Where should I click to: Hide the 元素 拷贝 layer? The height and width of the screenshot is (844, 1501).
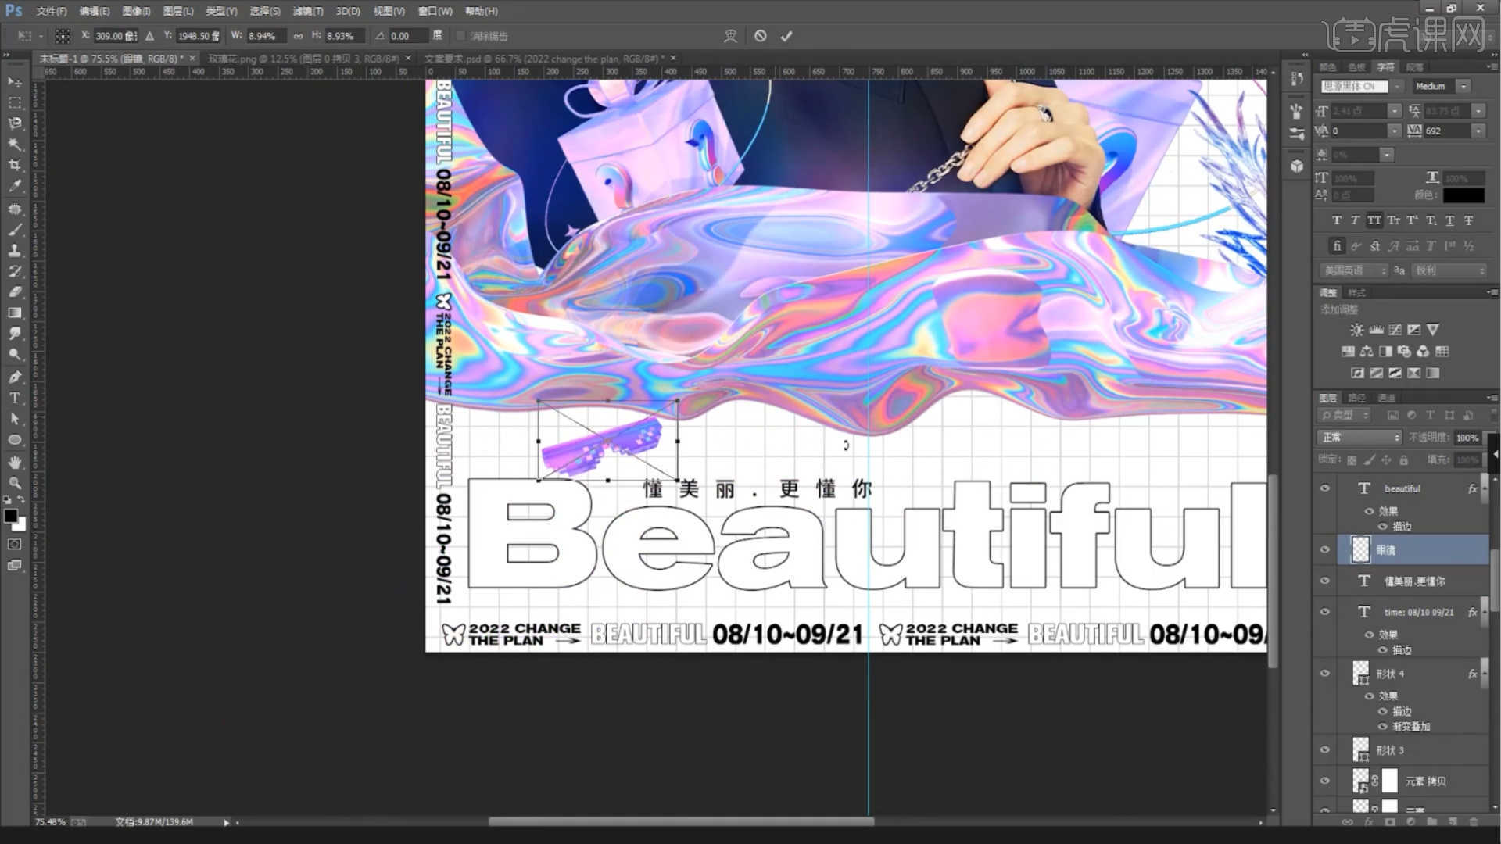tap(1324, 781)
